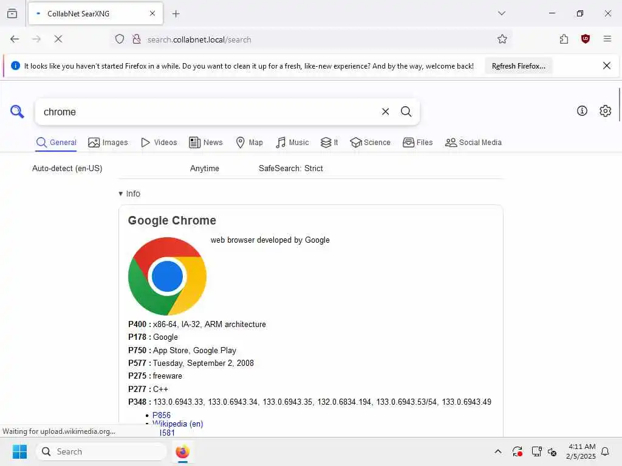Viewport: 622px width, 466px height.
Task: Switch to the Music category
Action: [x=292, y=142]
